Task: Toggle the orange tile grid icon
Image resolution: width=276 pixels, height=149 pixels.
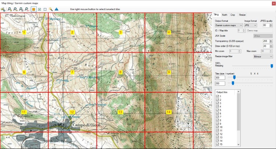Action: point(33,9)
